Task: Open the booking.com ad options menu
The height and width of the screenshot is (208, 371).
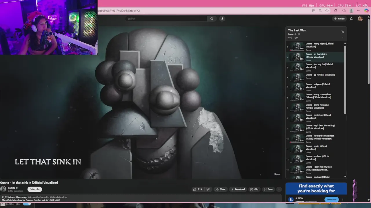Action: [343, 199]
